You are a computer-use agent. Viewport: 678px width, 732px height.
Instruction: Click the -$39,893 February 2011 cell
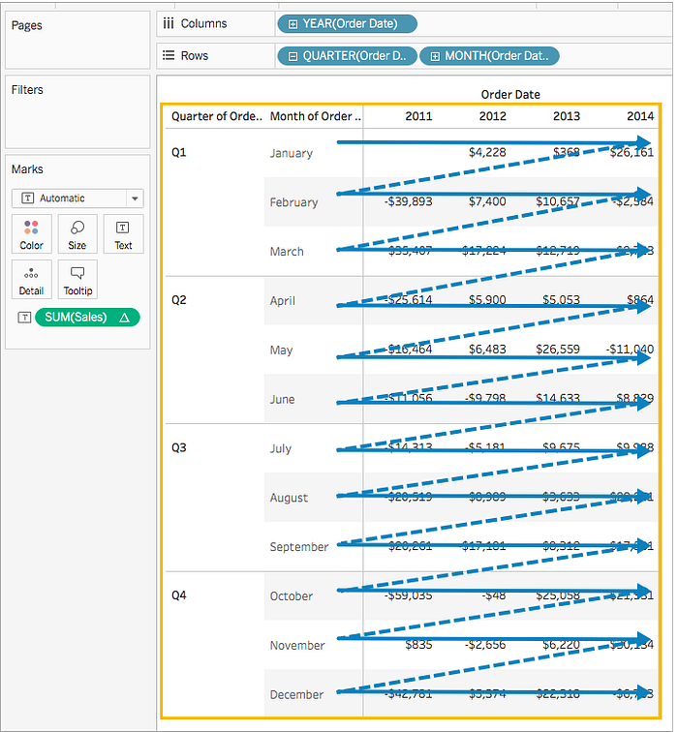click(x=408, y=201)
